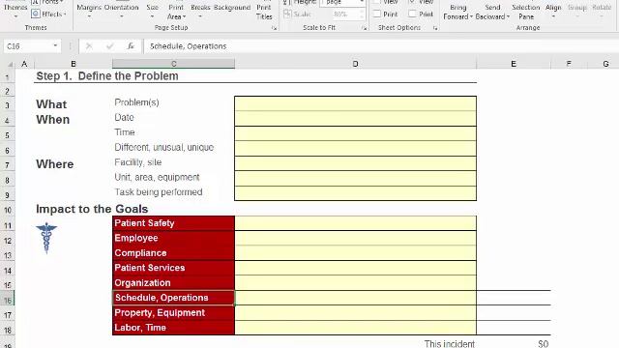
Task: Open the Fonts theme dropdown
Action: coord(48,2)
